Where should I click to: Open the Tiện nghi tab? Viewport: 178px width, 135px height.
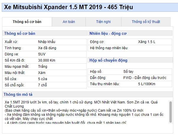click(103, 22)
